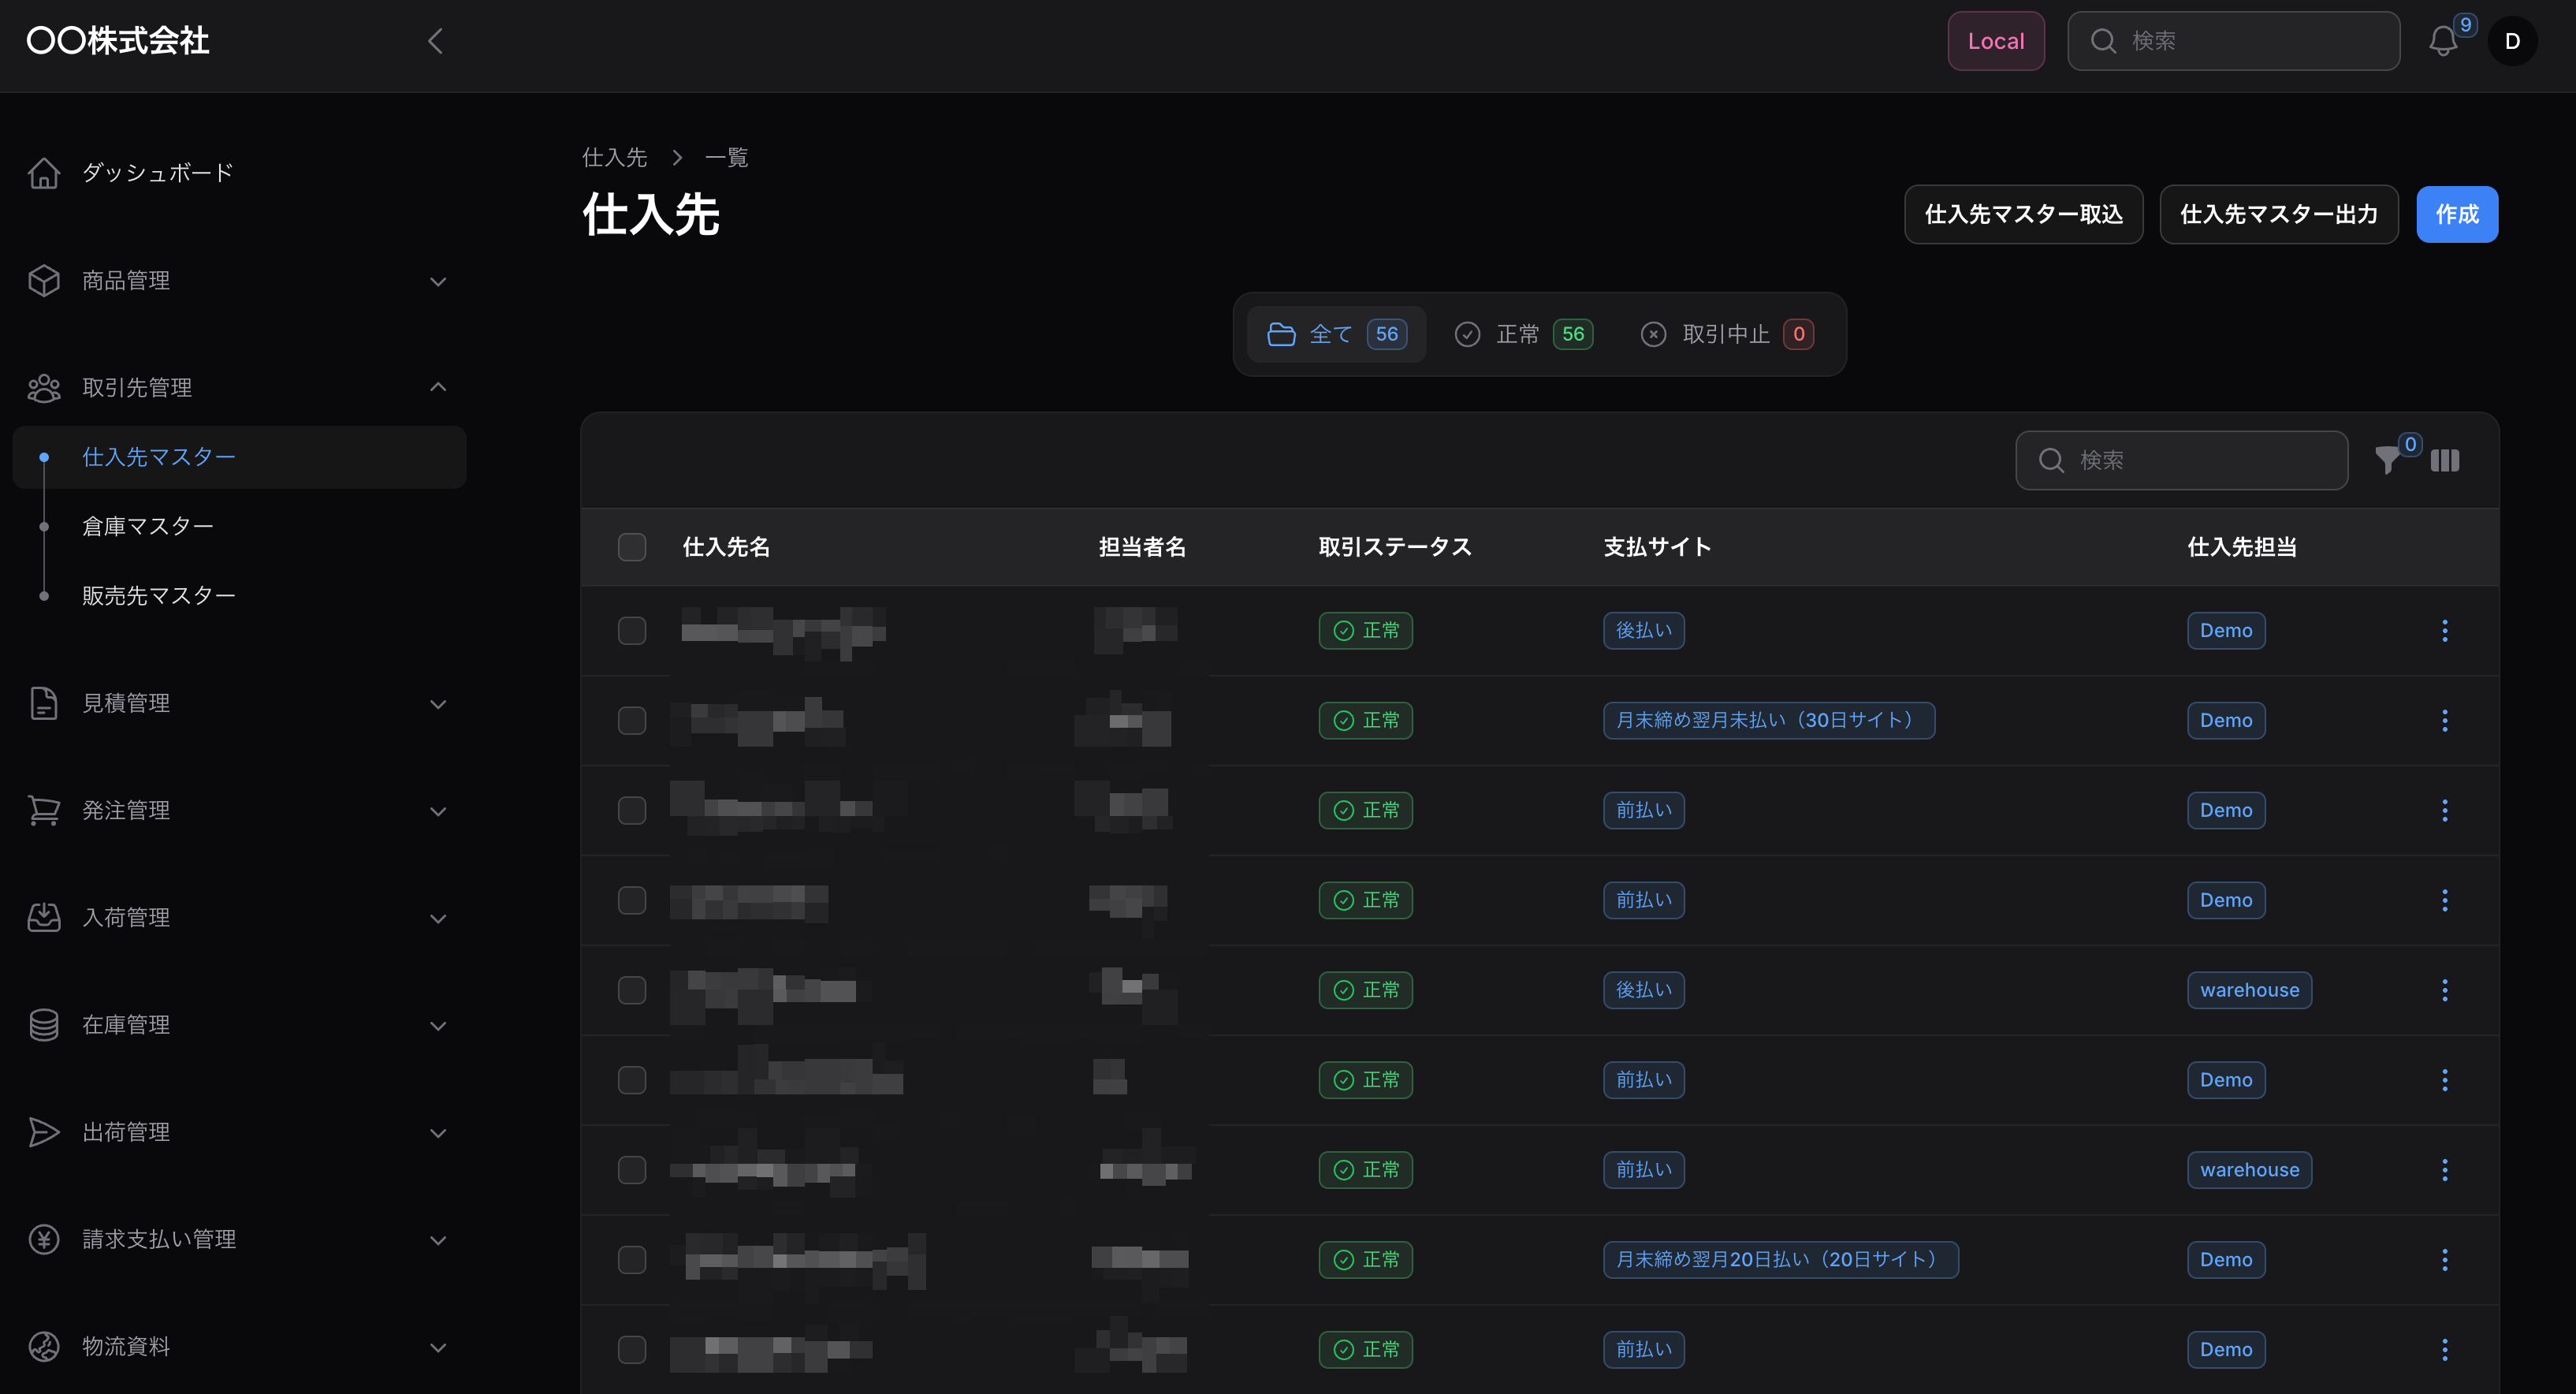Check the first row with 後払い Demo
Image resolution: width=2576 pixels, height=1394 pixels.
[x=632, y=630]
